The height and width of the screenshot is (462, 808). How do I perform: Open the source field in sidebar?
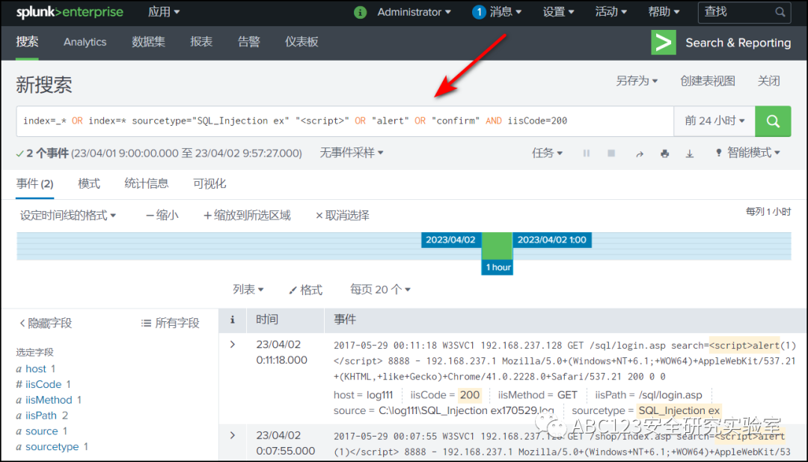coord(41,431)
